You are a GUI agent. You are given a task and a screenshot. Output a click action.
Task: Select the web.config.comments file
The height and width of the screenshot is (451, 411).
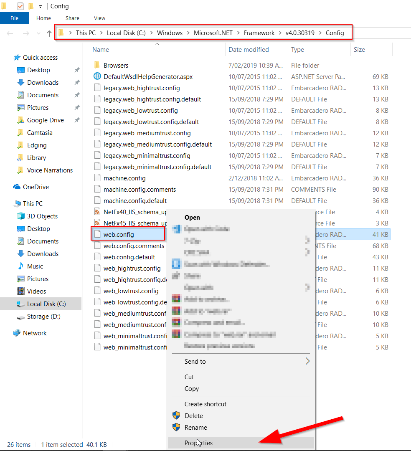[134, 246]
